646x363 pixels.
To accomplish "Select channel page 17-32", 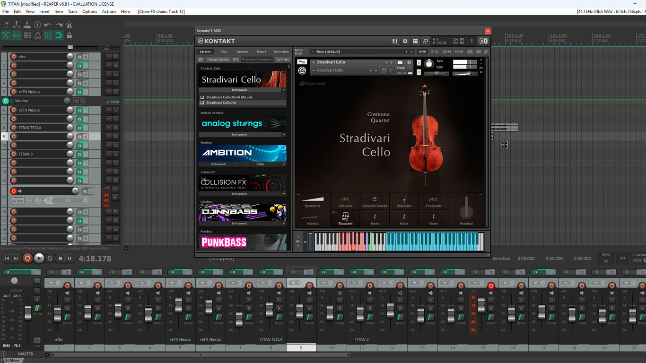I will point(434,52).
